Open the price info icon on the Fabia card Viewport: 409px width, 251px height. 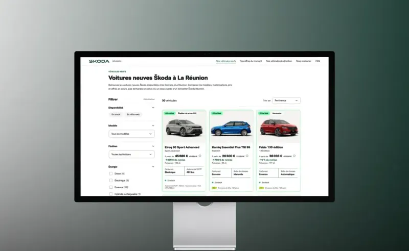pos(294,156)
